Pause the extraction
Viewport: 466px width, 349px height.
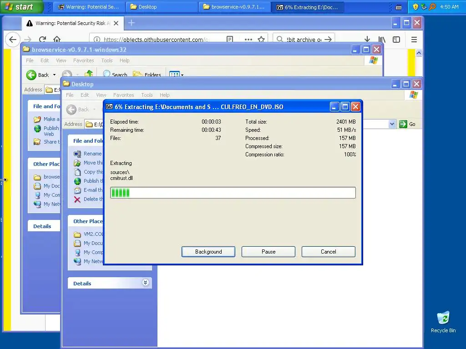pos(268,252)
